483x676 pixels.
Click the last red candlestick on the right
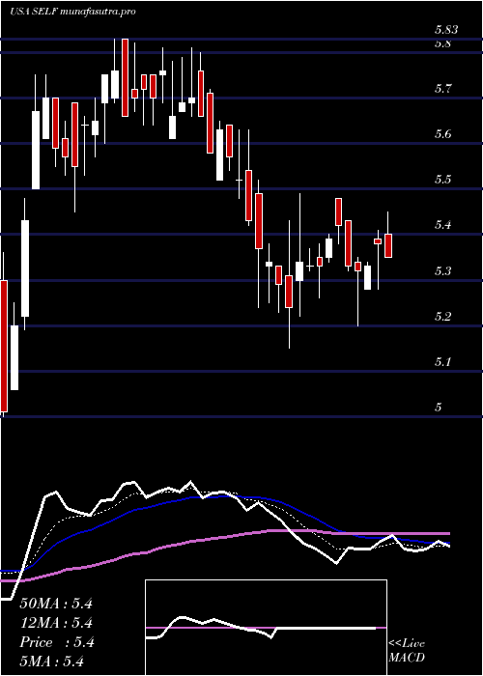(388, 245)
